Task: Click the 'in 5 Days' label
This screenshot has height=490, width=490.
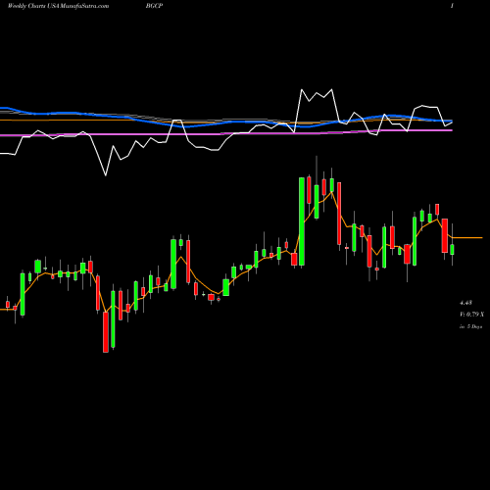Action: coord(470,326)
